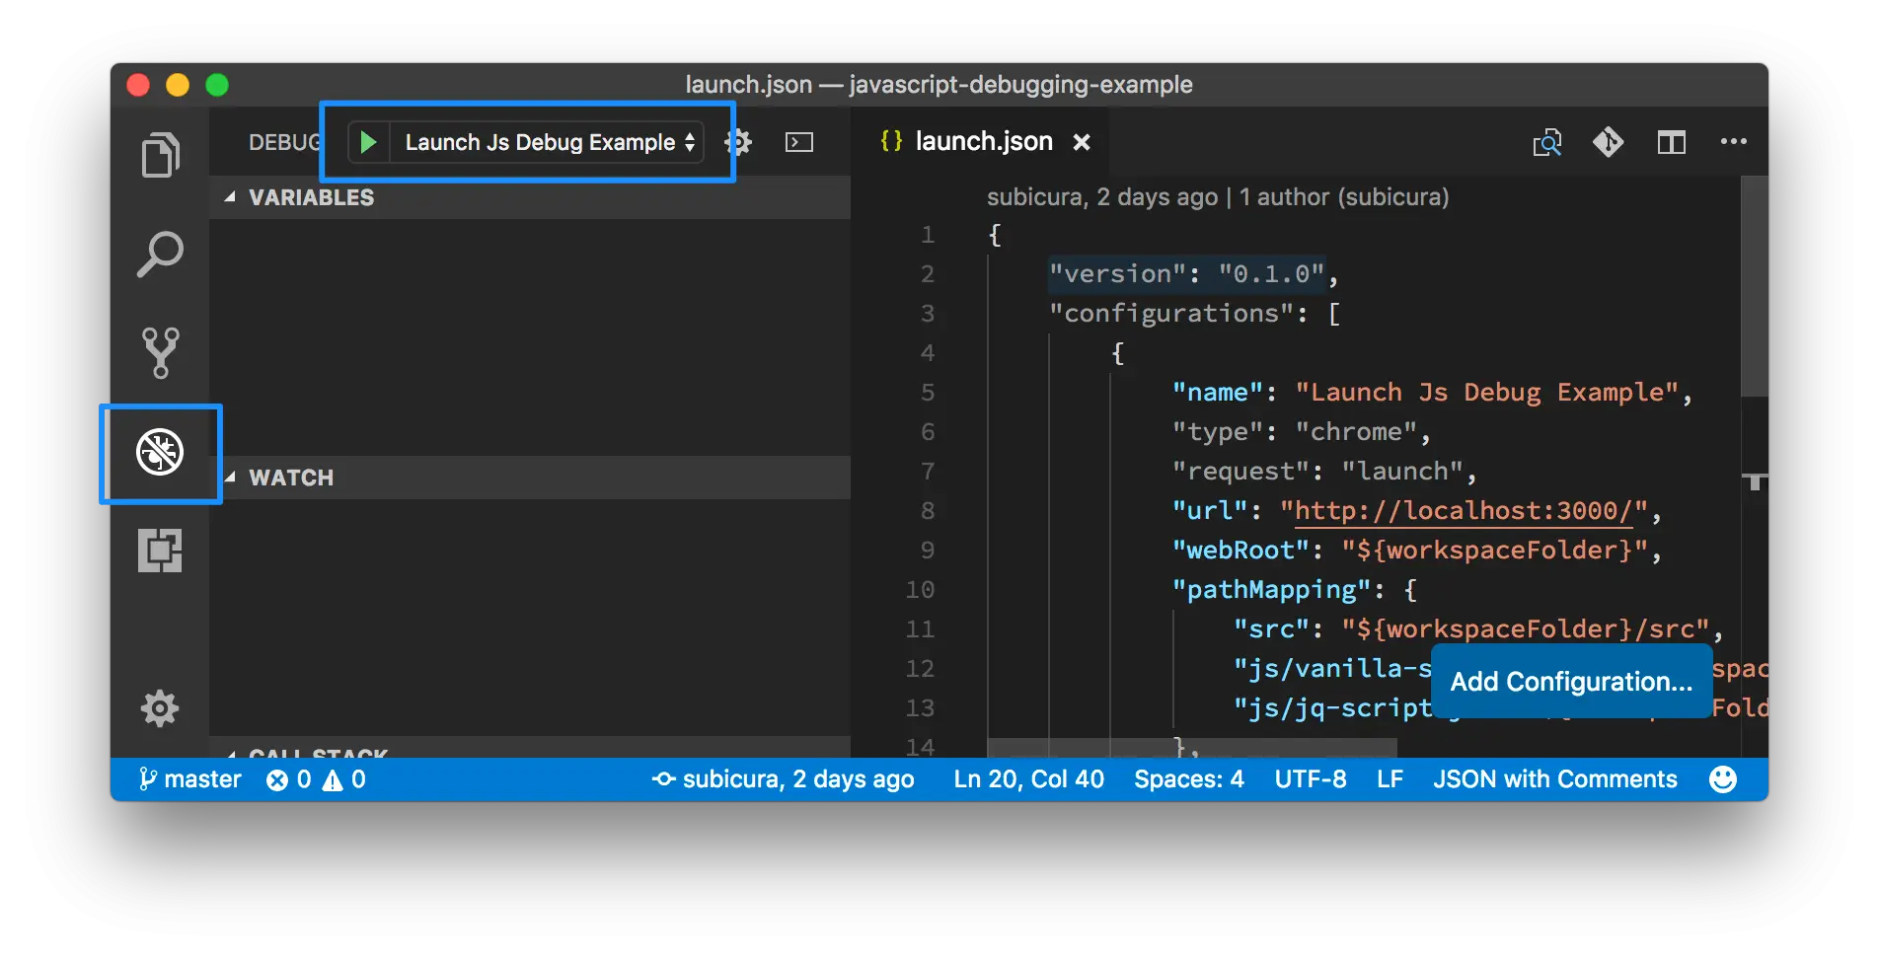Click the Add Configuration... button
Viewport: 1879px width, 959px height.
(1571, 681)
